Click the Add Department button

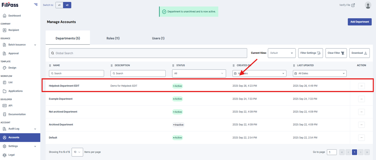coord(360,22)
